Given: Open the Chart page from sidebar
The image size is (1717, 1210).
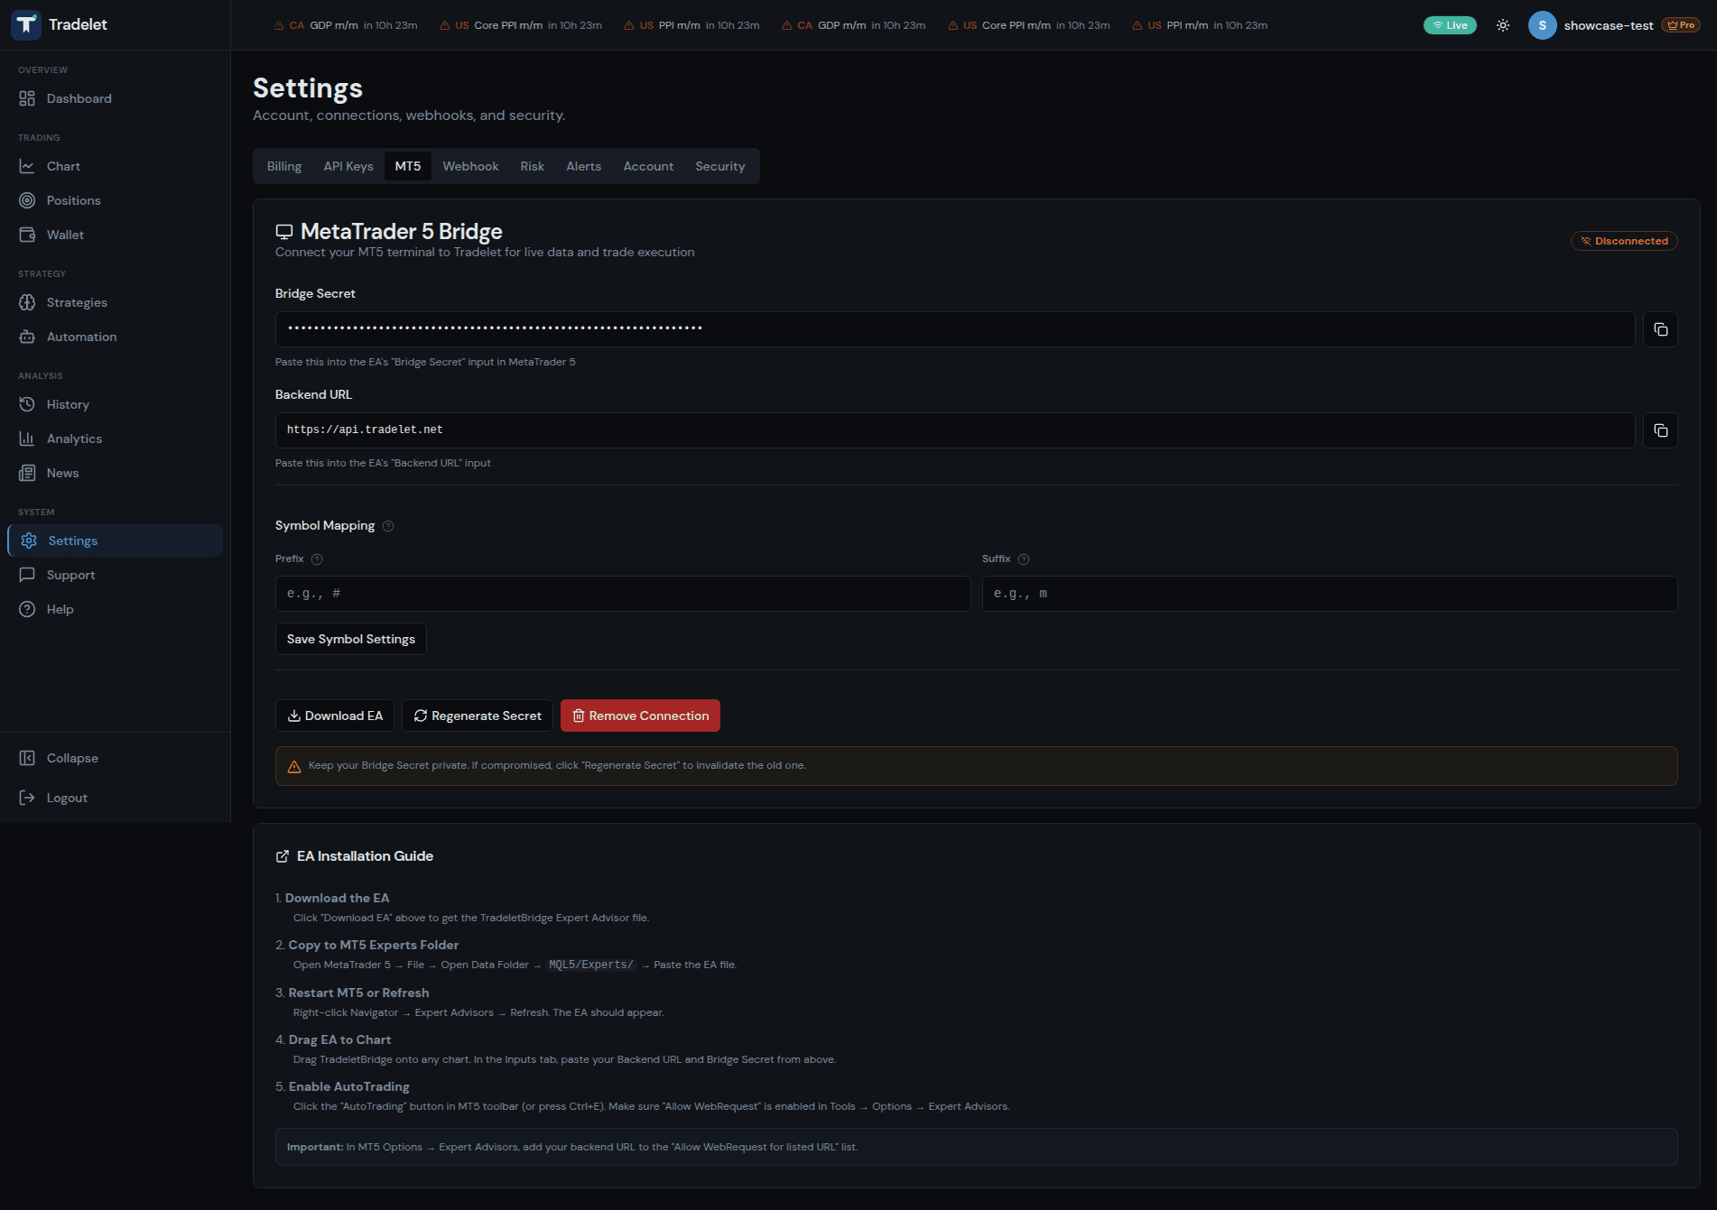Looking at the screenshot, I should tap(63, 166).
